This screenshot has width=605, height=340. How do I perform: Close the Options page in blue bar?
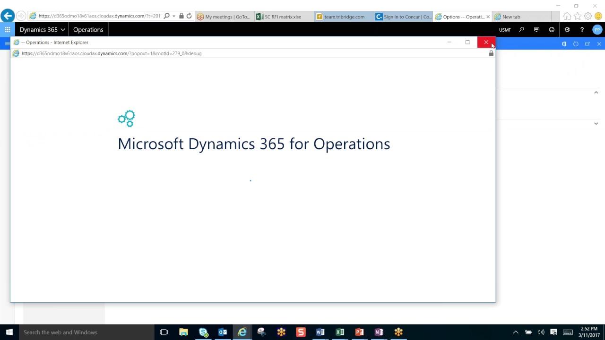click(x=599, y=44)
